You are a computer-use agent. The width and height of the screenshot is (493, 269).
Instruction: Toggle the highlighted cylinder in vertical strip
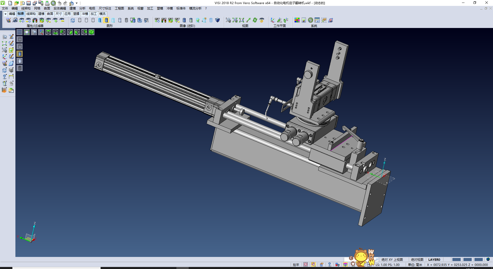coord(20,54)
